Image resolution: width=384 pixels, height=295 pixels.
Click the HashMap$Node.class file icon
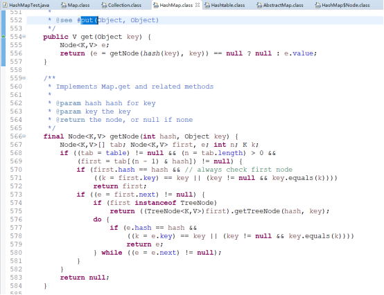(x=317, y=5)
